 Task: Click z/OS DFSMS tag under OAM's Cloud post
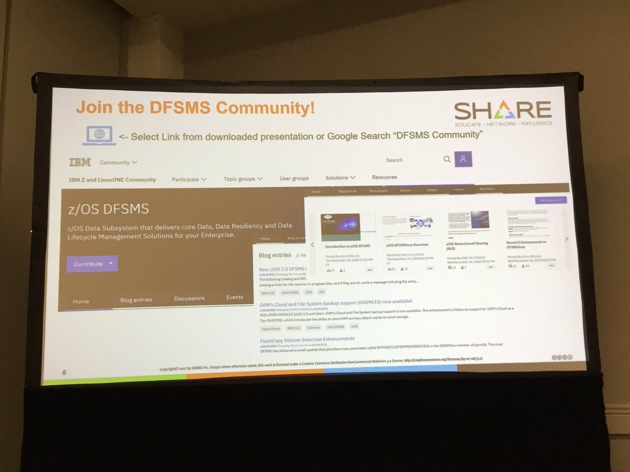(335, 327)
